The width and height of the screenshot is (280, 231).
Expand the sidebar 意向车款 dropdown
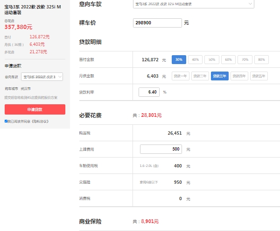click(x=42, y=77)
